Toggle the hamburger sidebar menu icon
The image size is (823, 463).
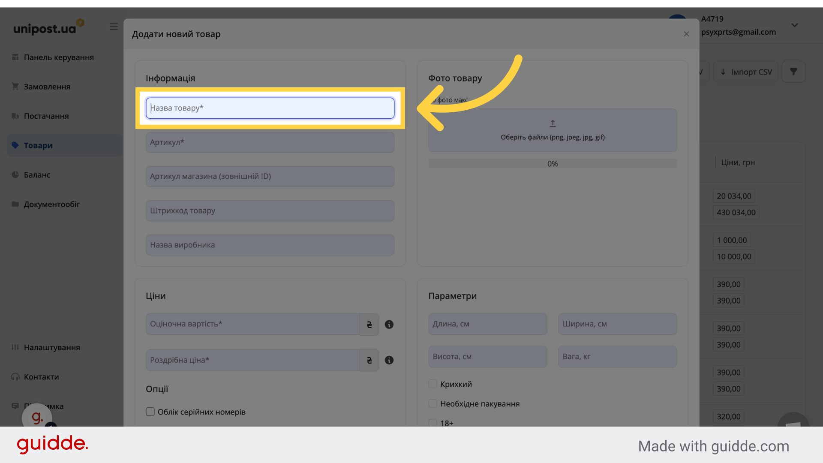click(x=114, y=27)
